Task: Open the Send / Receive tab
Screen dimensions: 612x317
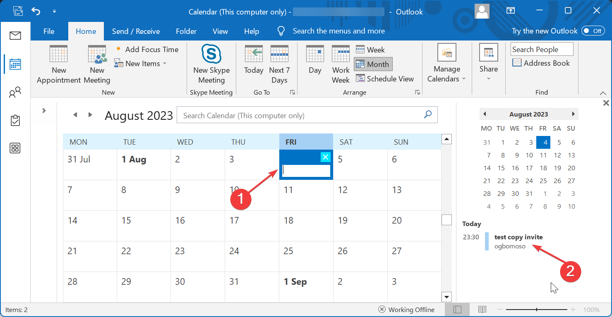Action: pyautogui.click(x=136, y=31)
